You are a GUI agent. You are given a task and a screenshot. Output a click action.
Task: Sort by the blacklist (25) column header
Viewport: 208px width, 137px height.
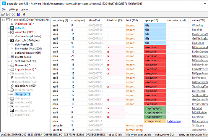coord(115,20)
